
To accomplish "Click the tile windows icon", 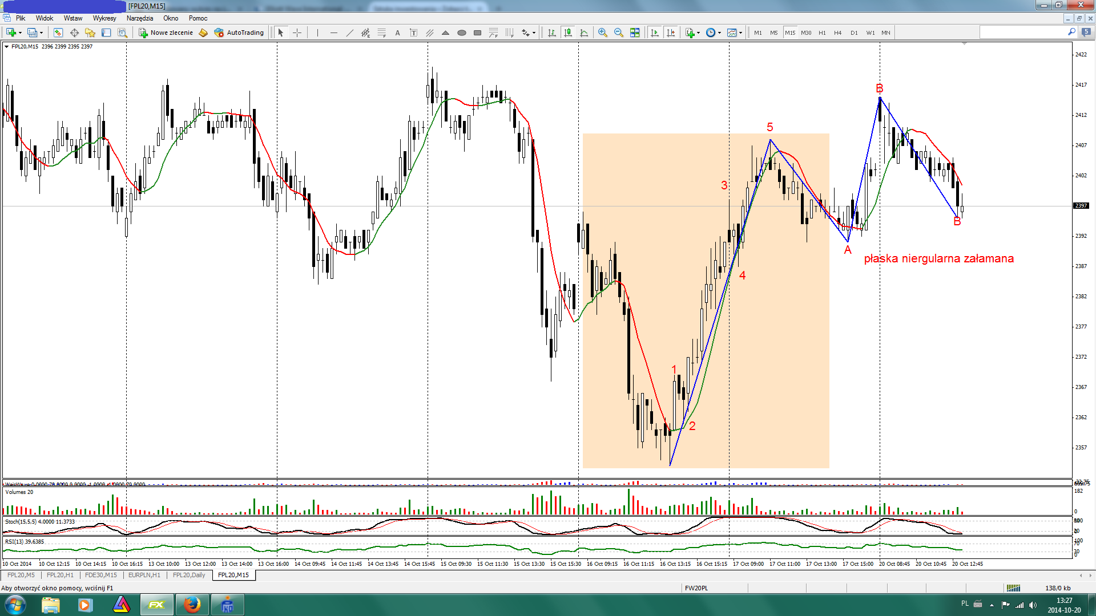I will click(634, 33).
